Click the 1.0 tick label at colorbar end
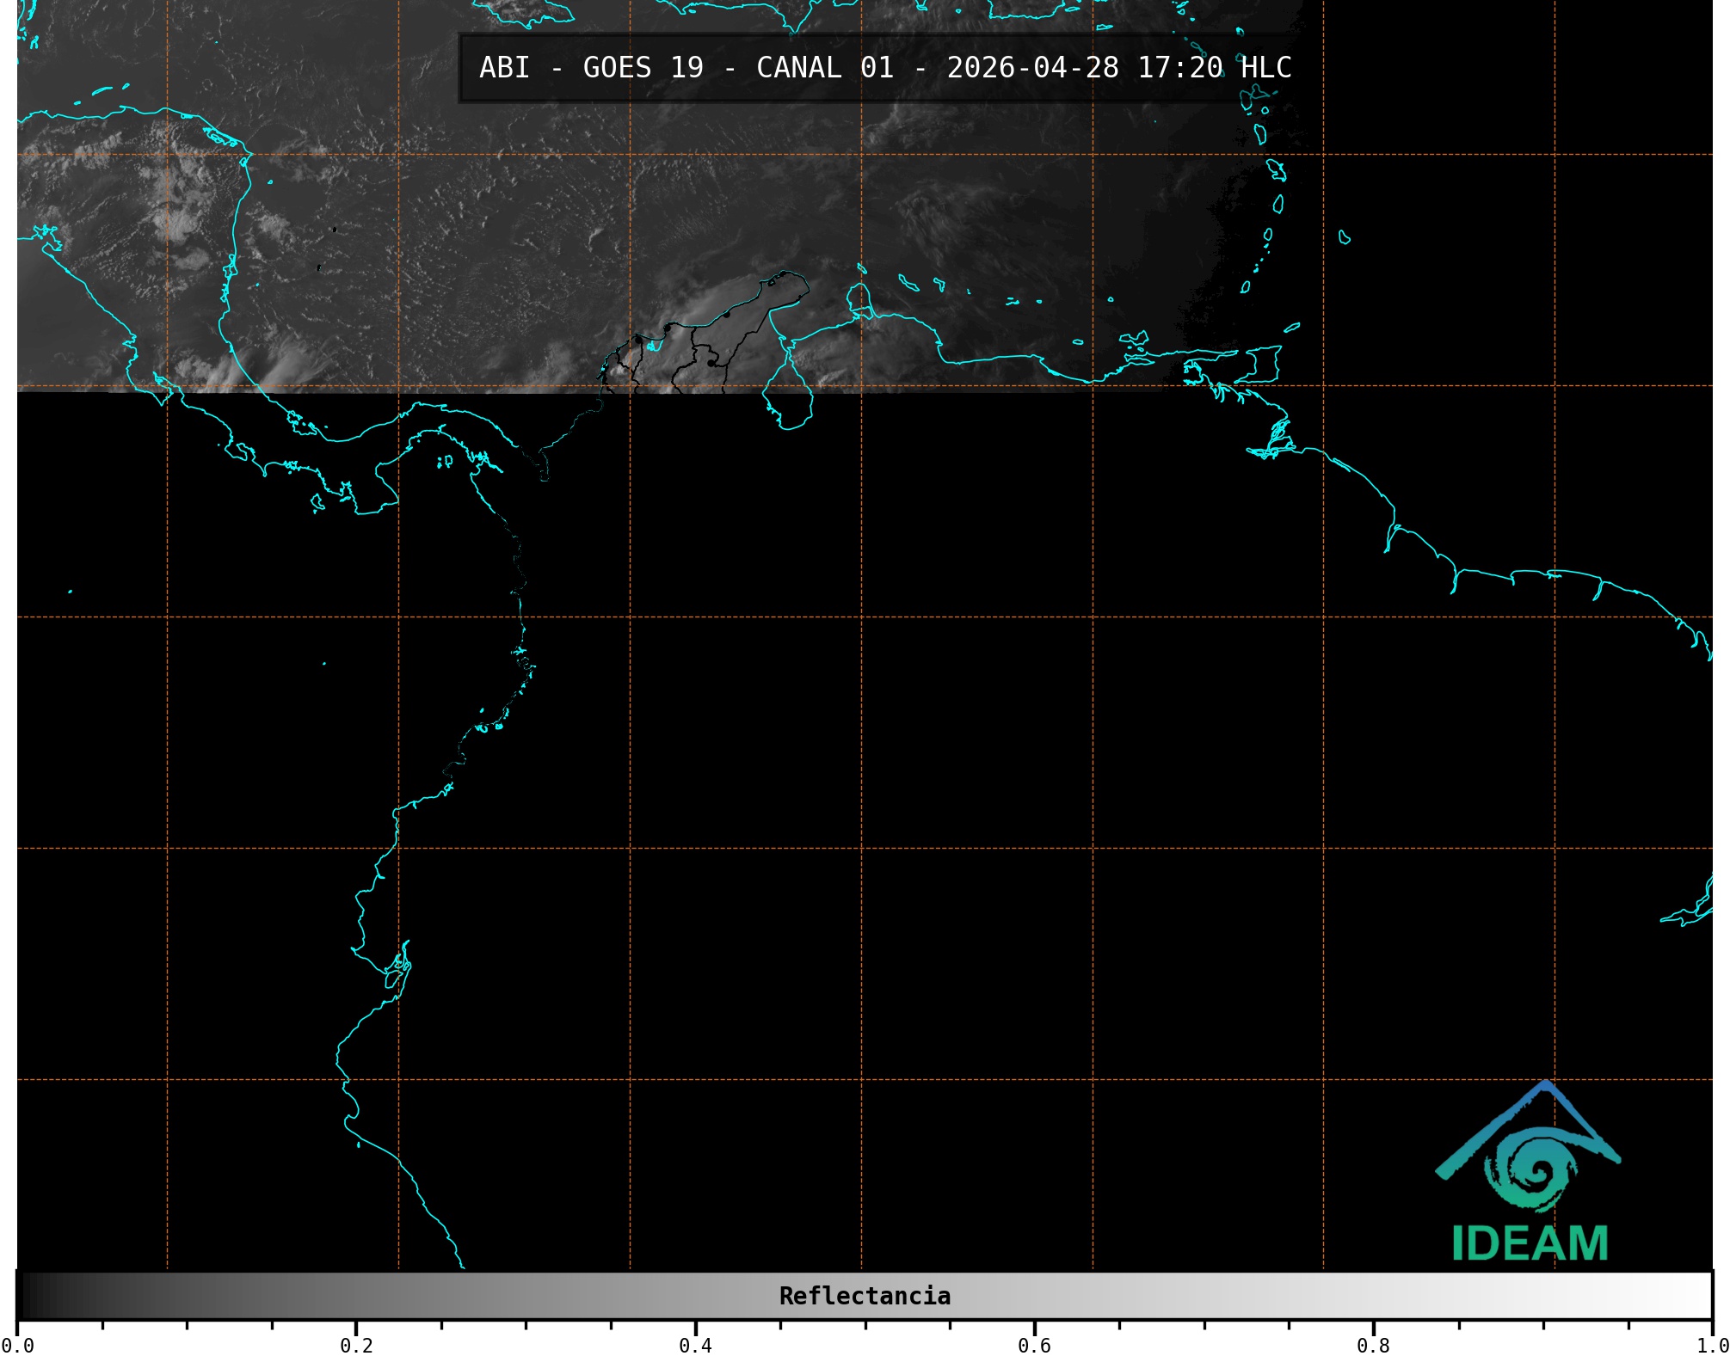The image size is (1730, 1356). pos(1712,1346)
